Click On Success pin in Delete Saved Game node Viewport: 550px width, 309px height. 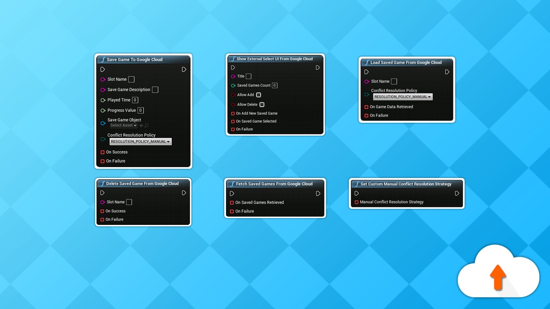102,211
